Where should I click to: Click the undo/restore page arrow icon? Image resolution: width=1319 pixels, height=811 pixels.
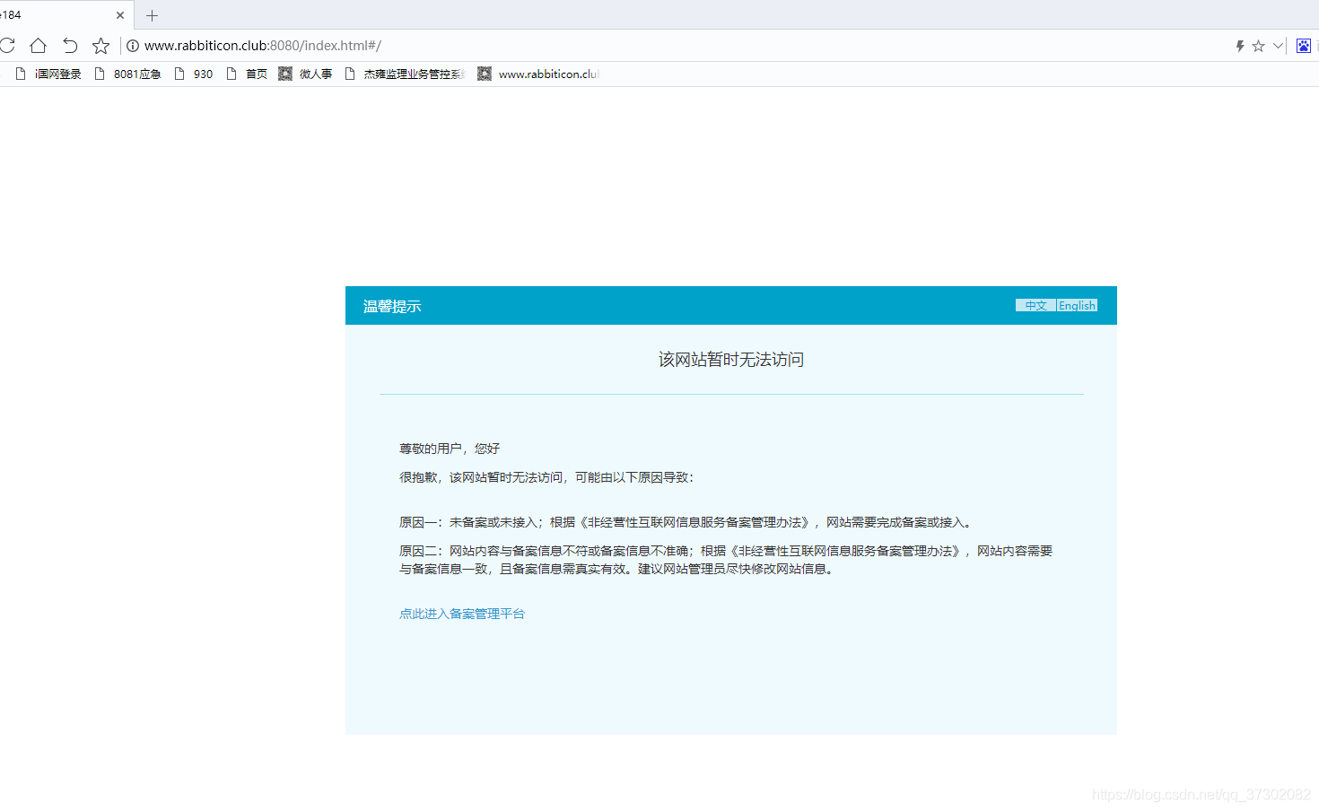(x=70, y=45)
